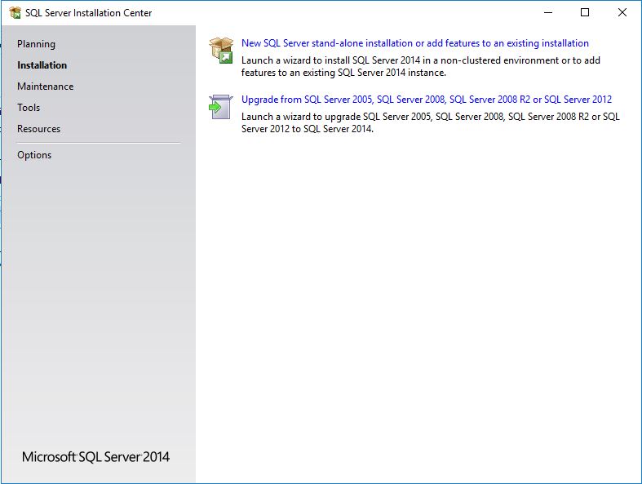Click the upgrade icon with green arrow
The image size is (642, 484).
220,107
